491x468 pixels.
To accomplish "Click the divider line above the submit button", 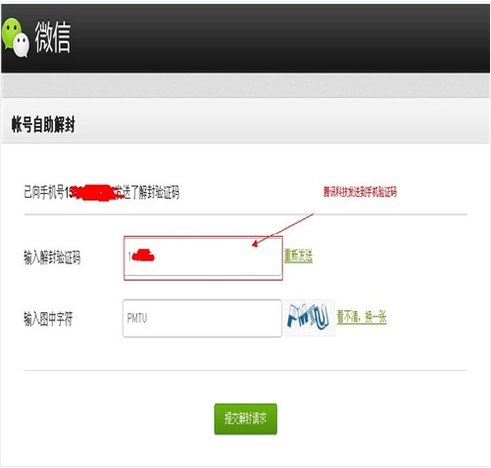I will 245,370.
